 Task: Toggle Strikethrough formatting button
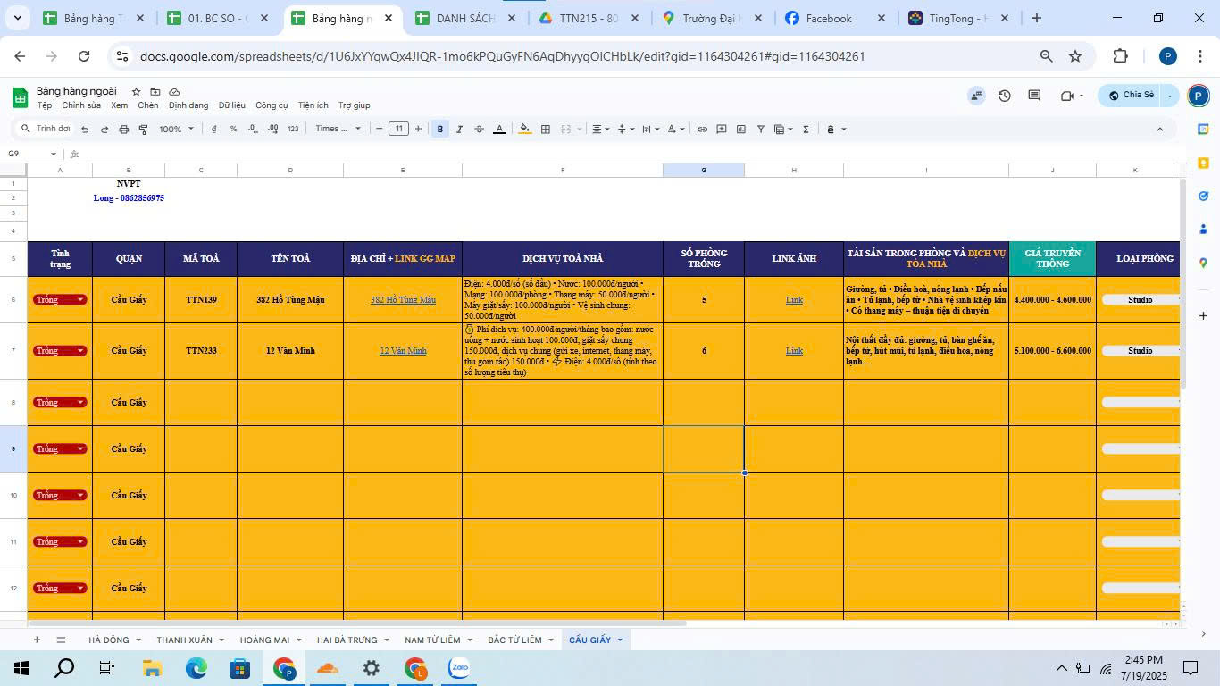point(480,130)
